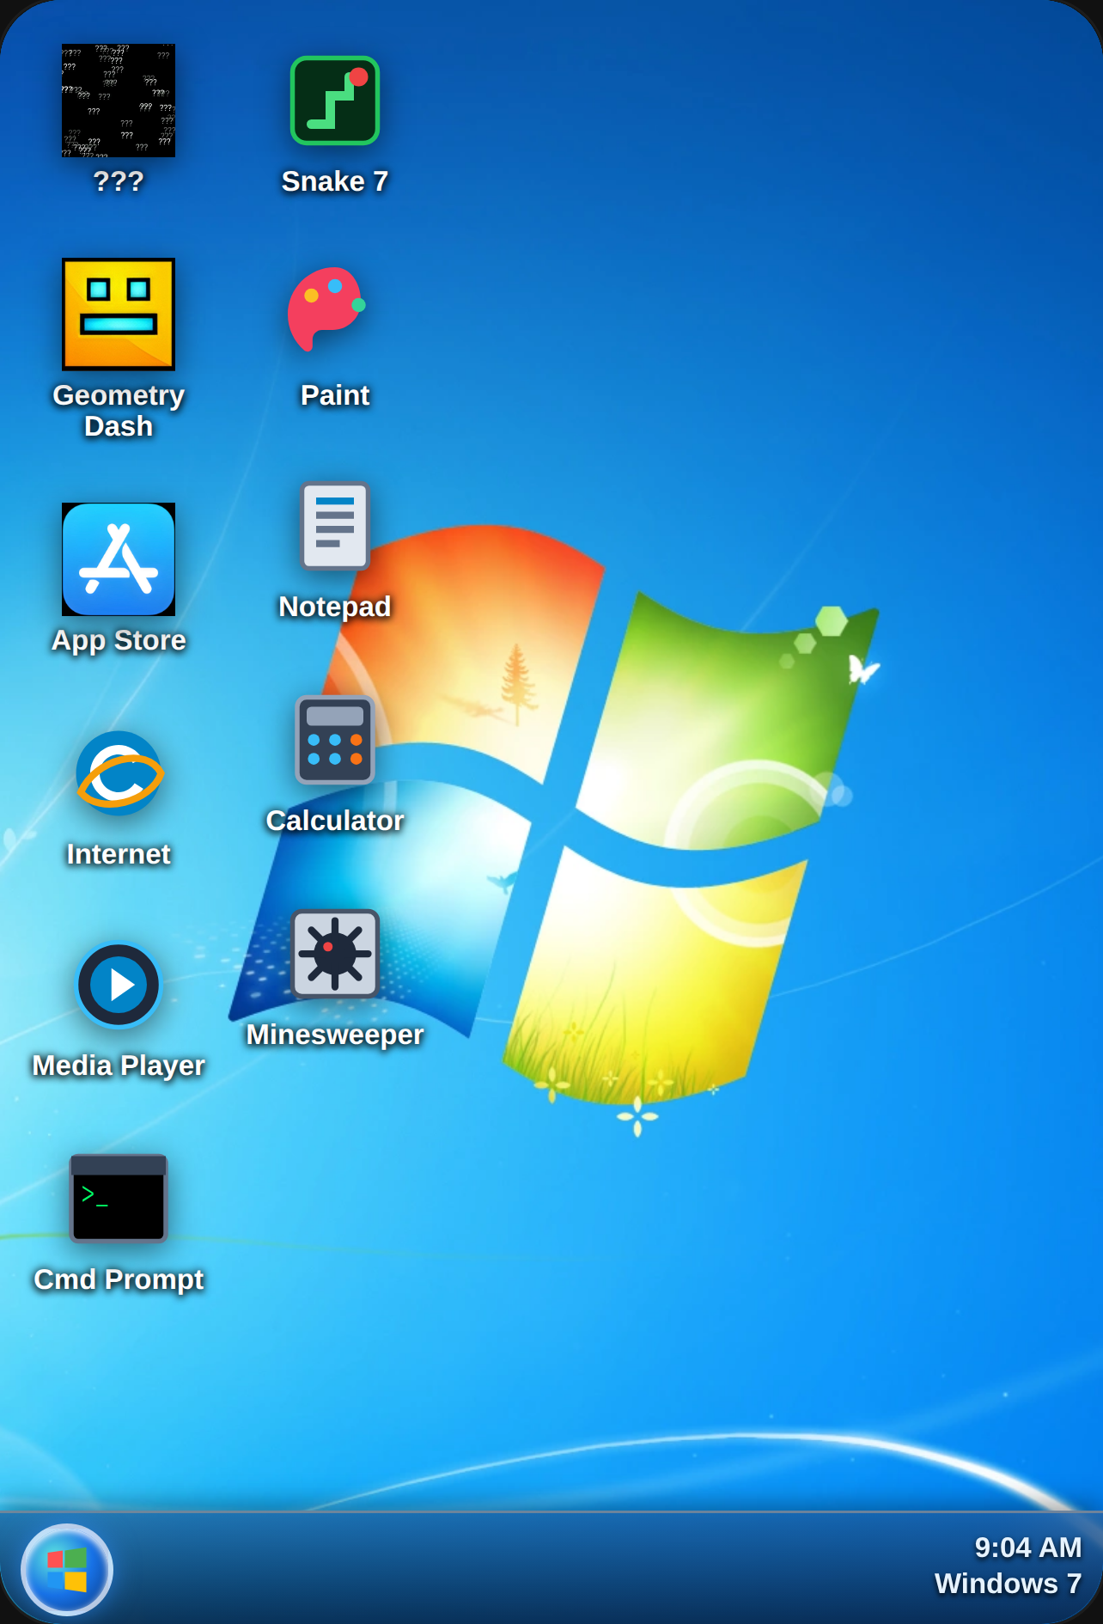1103x1624 pixels.
Task: Select the Cmd Prompt text label
Action: [119, 1279]
